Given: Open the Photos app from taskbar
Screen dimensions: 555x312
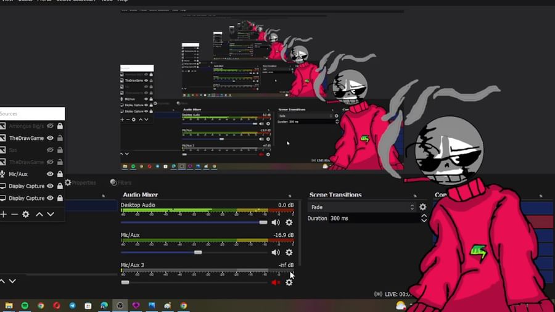Looking at the screenshot, I should [152, 306].
